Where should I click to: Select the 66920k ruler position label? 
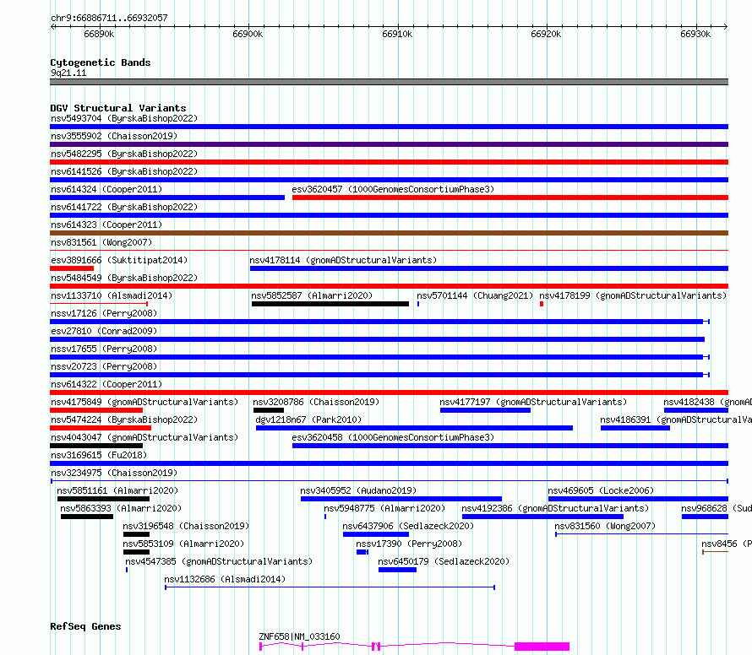pos(546,34)
